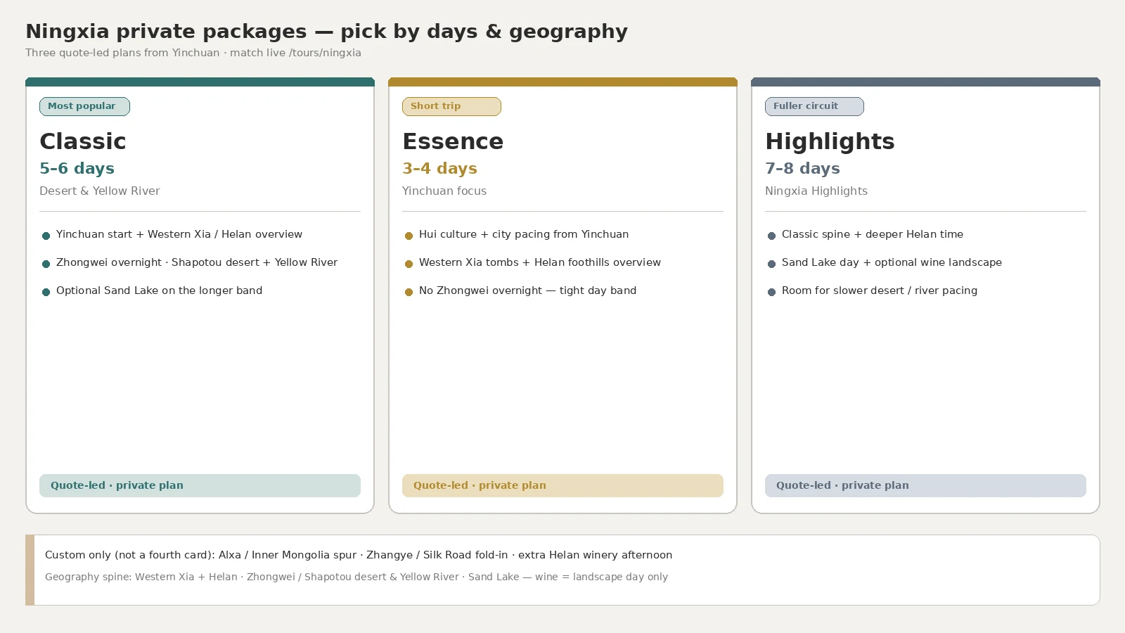The width and height of the screenshot is (1125, 633).
Task: Click the Desert & Yellow River subtitle
Action: pos(100,191)
